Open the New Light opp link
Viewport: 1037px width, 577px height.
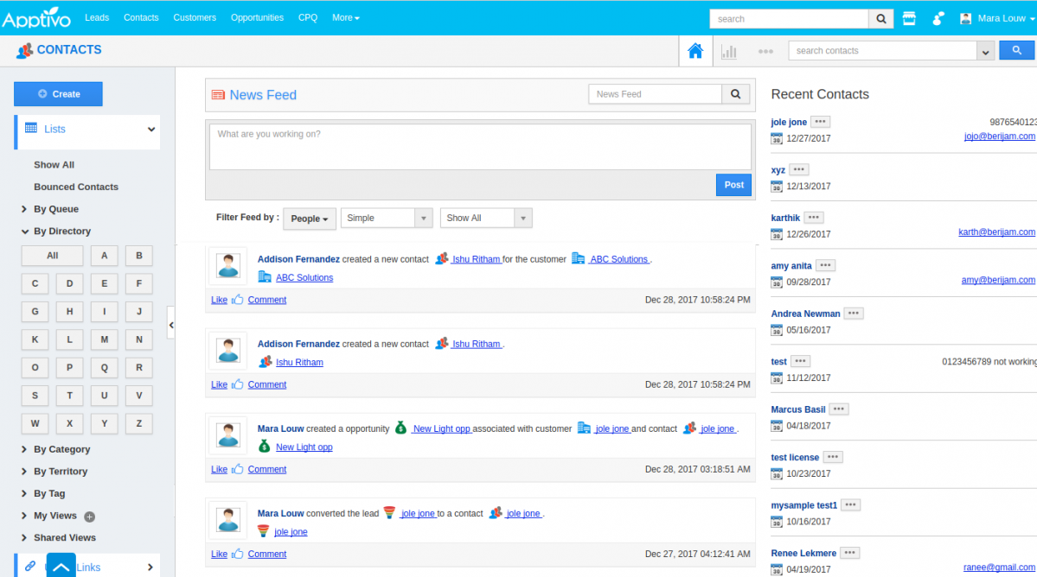pos(304,447)
